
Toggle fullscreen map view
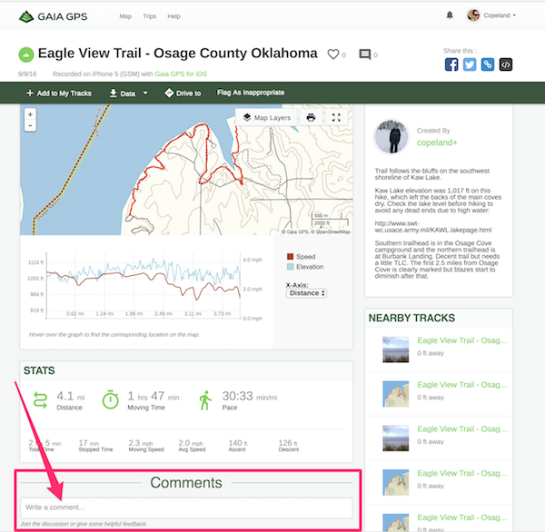click(336, 117)
